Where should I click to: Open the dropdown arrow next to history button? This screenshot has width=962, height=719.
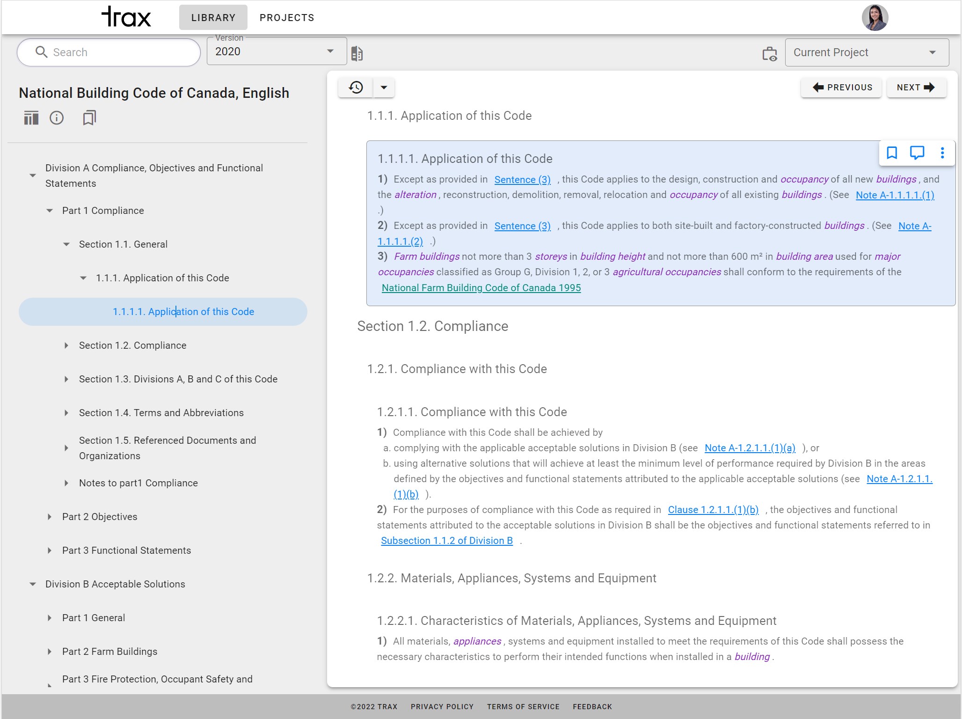click(384, 88)
